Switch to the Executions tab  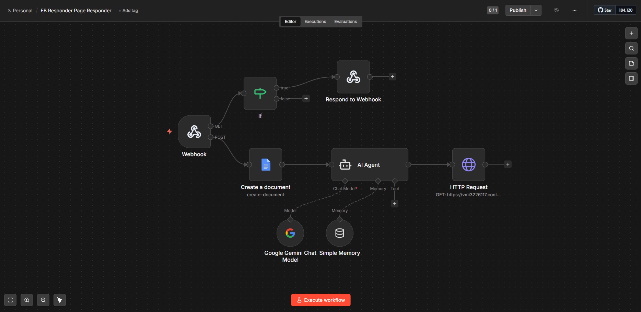click(315, 21)
